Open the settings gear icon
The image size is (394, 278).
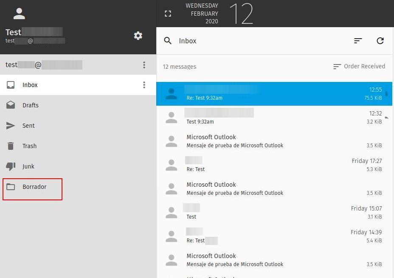click(138, 36)
